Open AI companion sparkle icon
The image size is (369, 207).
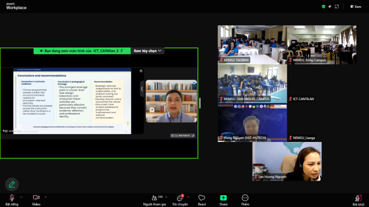point(330,7)
